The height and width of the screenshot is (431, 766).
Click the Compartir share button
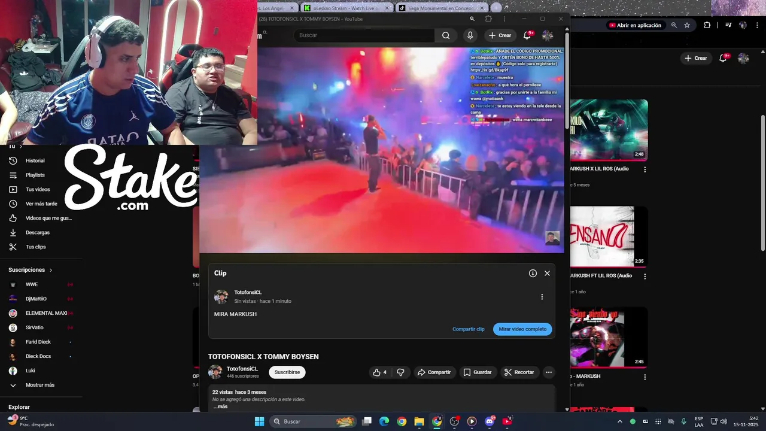[x=434, y=372]
